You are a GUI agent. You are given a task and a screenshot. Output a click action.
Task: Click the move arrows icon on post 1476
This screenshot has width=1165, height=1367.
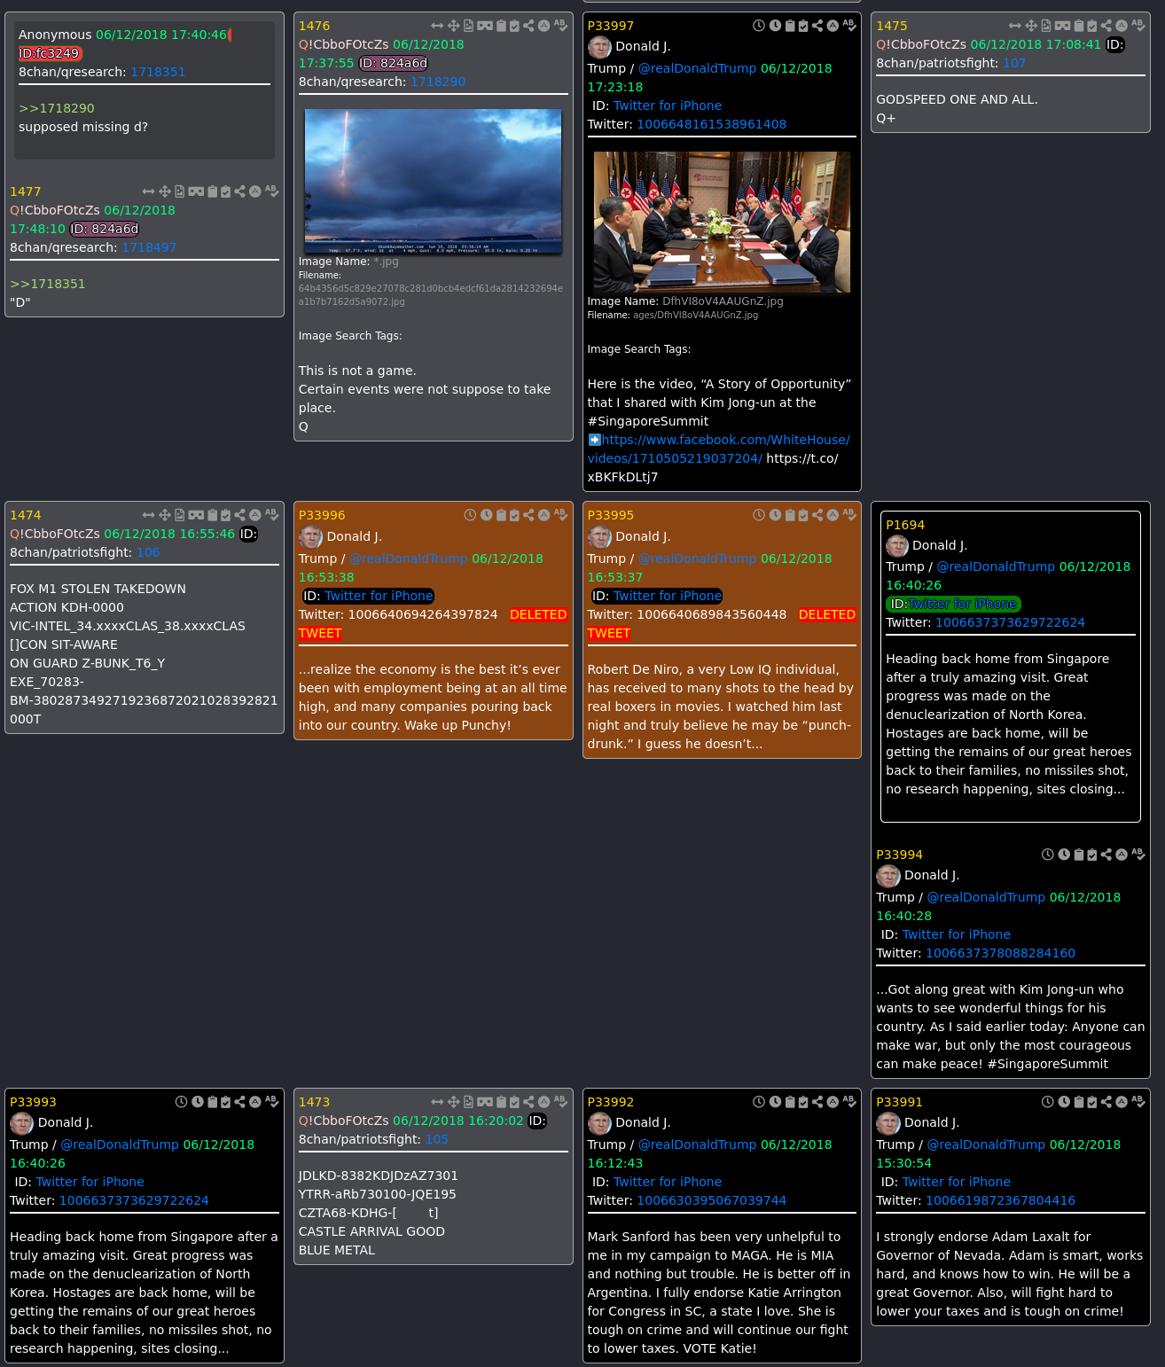coord(453,26)
